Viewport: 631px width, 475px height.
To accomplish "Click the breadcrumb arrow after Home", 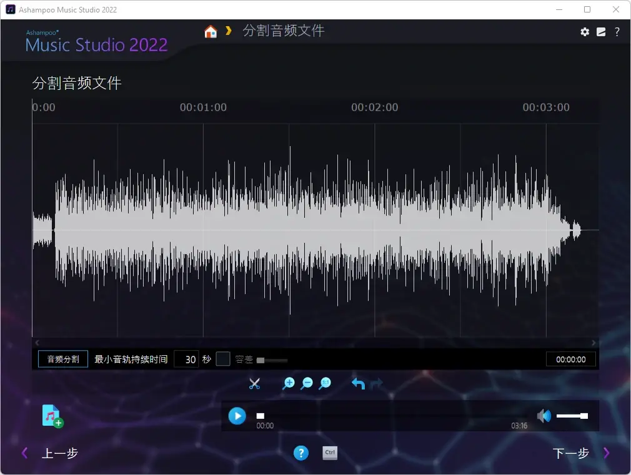I will coord(228,31).
